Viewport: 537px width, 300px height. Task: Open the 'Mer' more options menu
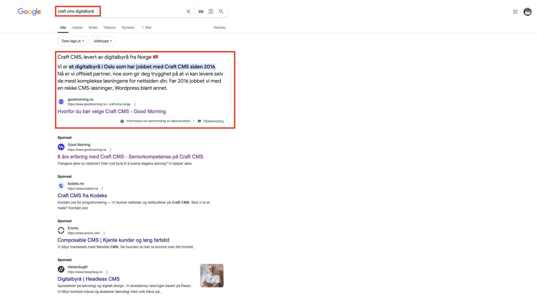click(147, 28)
